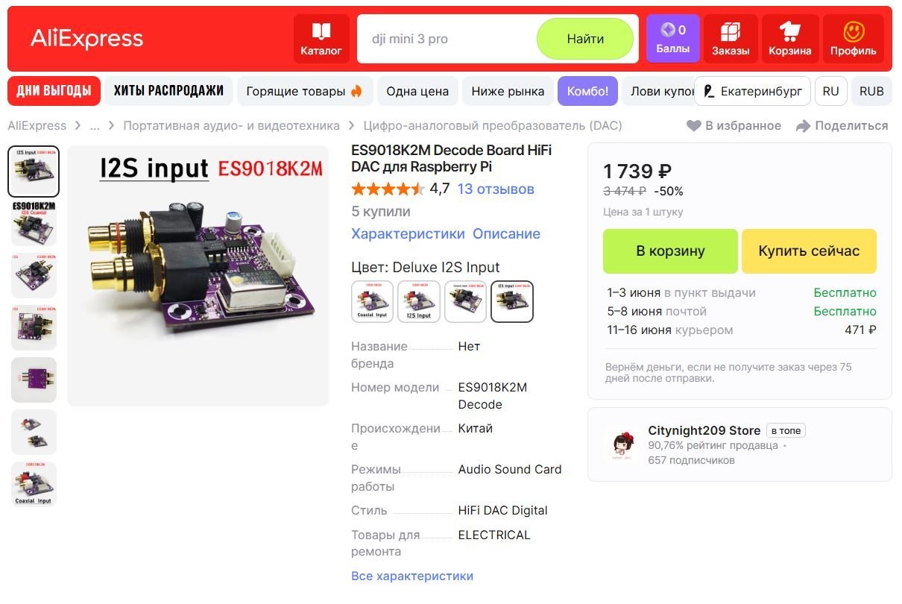
Task: Click the dji mini 3 pro search field
Action: [447, 39]
